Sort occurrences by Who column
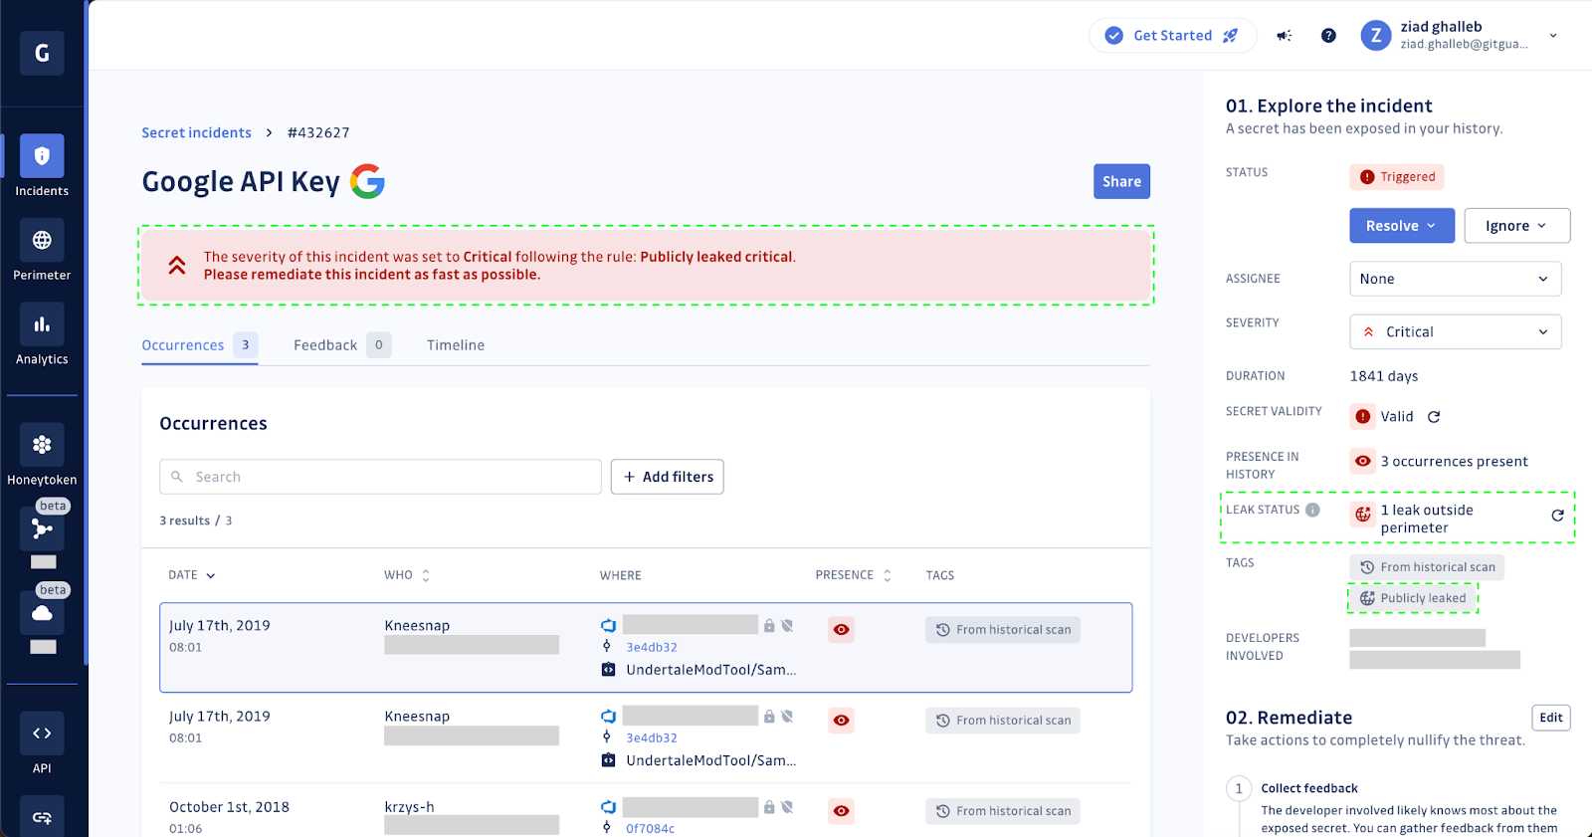 click(x=407, y=575)
